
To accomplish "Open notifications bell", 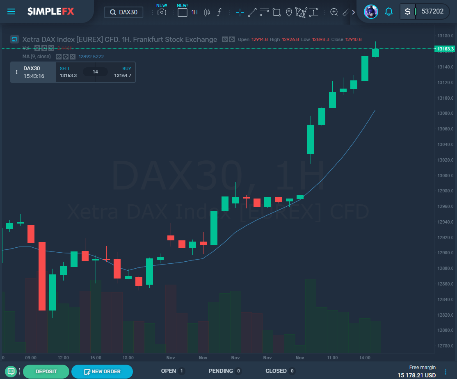I will point(388,11).
